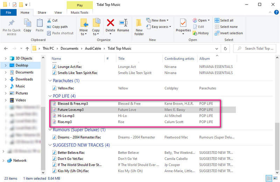Switch to the View ribbon tab
This screenshot has width=280, height=182.
58,13
